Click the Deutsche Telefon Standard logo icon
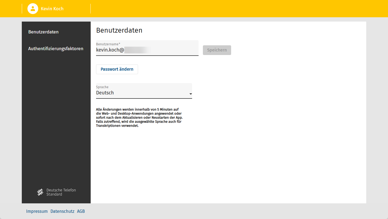Image resolution: width=388 pixels, height=219 pixels. pos(40,192)
